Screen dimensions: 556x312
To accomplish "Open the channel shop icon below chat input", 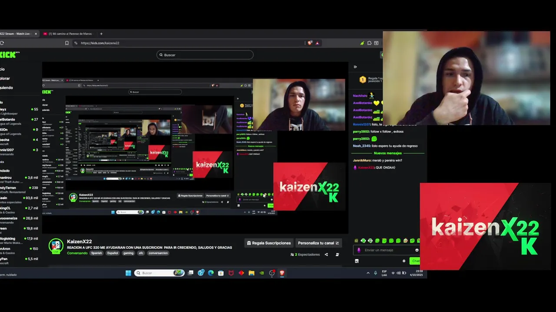I will (357, 261).
